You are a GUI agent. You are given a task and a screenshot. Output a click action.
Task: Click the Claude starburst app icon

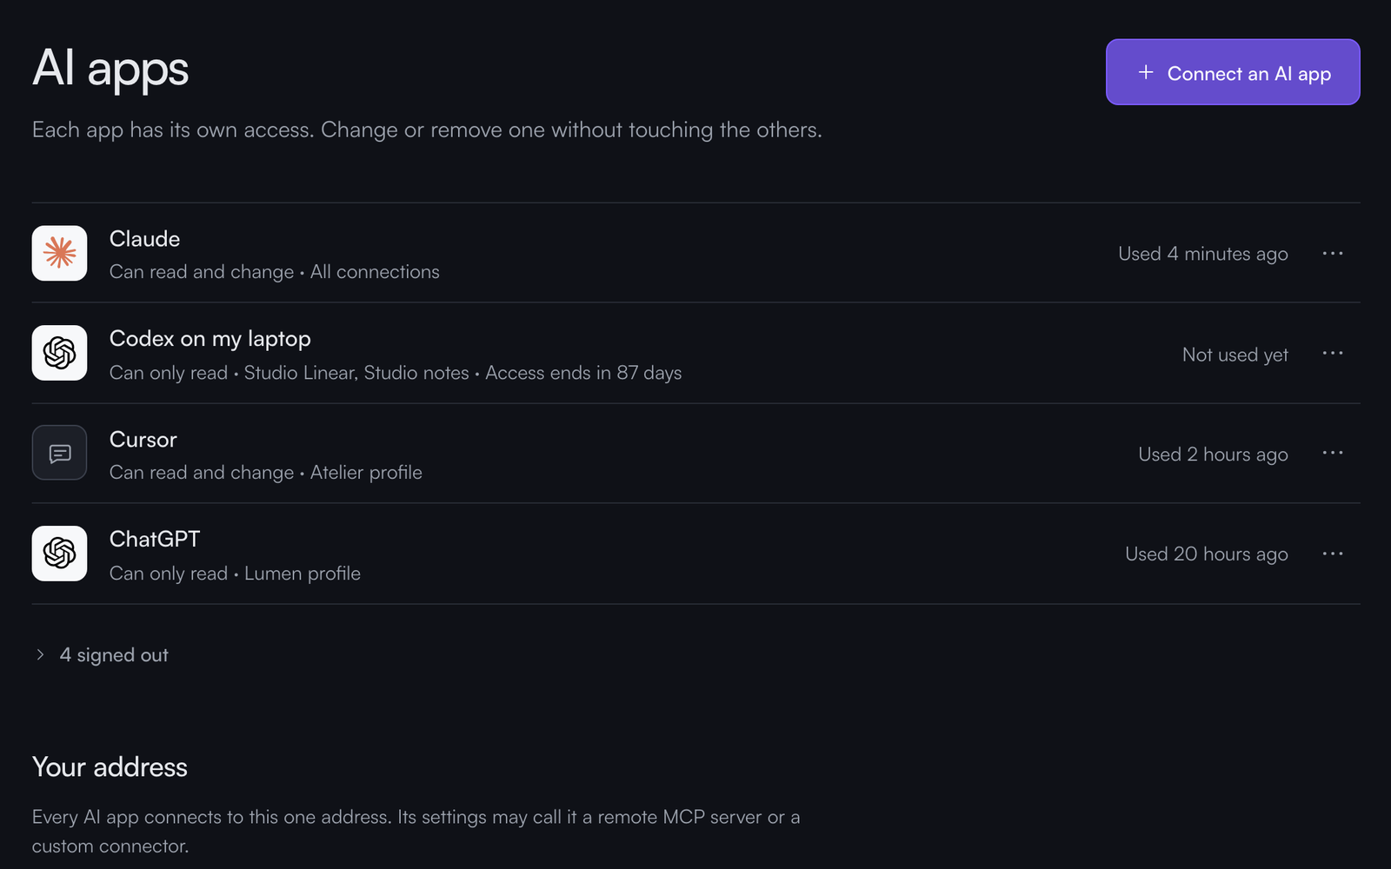(59, 253)
